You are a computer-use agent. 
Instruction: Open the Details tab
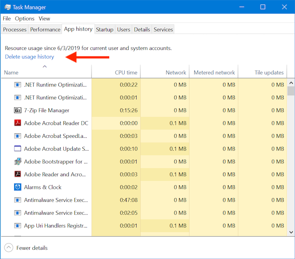tap(142, 30)
